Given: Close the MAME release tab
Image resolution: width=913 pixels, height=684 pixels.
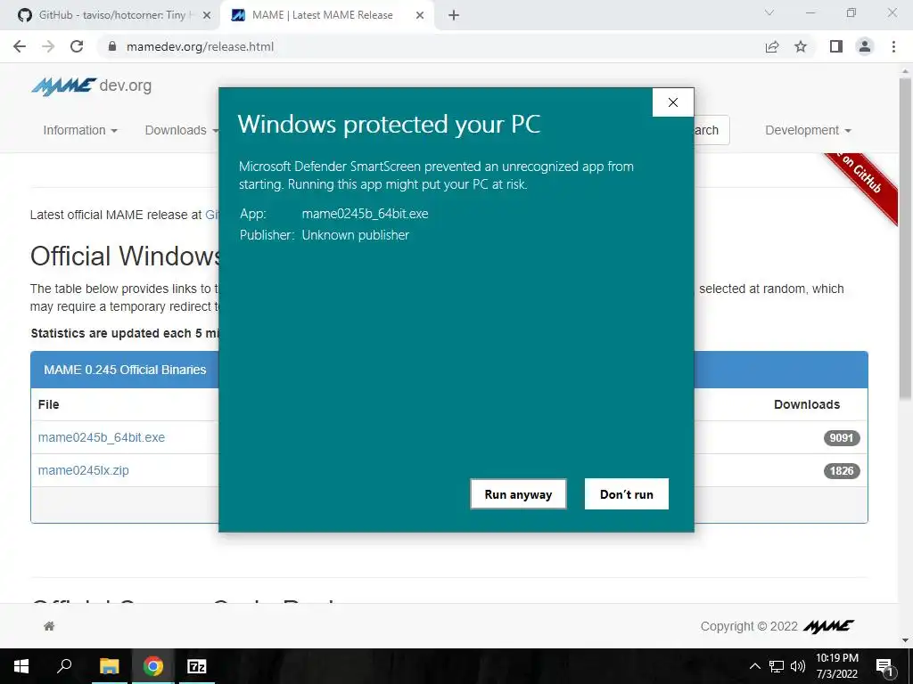Looking at the screenshot, I should tap(420, 15).
